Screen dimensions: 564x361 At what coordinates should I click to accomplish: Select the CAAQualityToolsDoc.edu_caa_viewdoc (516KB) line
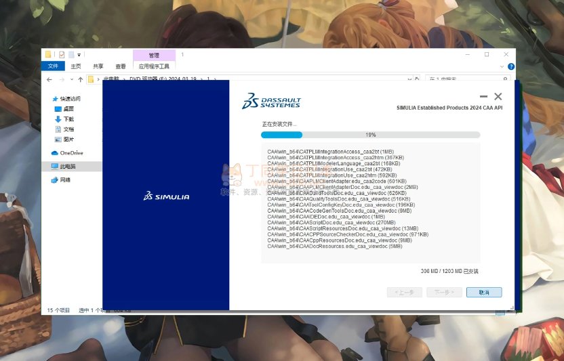(339, 199)
